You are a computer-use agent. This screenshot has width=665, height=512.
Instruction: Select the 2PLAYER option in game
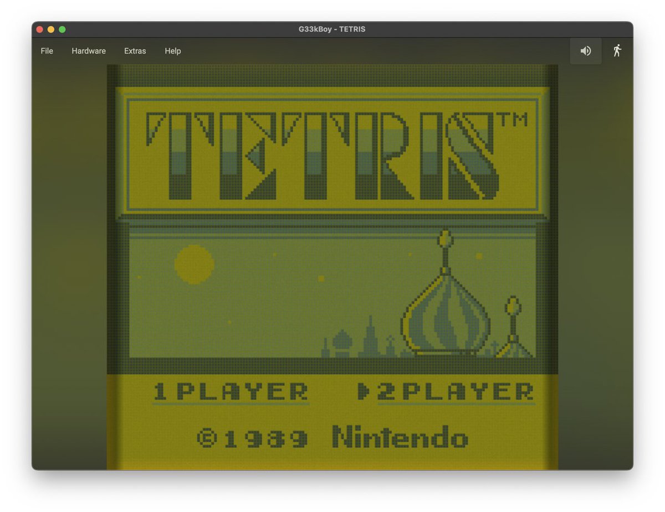pos(456,392)
